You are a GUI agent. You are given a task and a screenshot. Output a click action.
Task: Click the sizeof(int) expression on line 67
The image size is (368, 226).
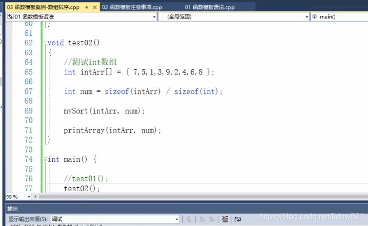coord(196,91)
